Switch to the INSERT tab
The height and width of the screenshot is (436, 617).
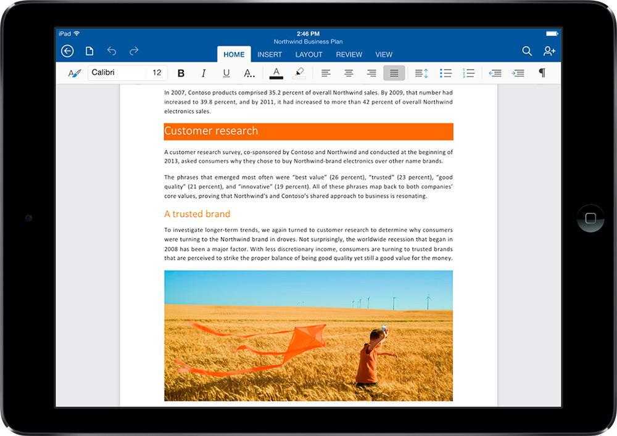270,55
